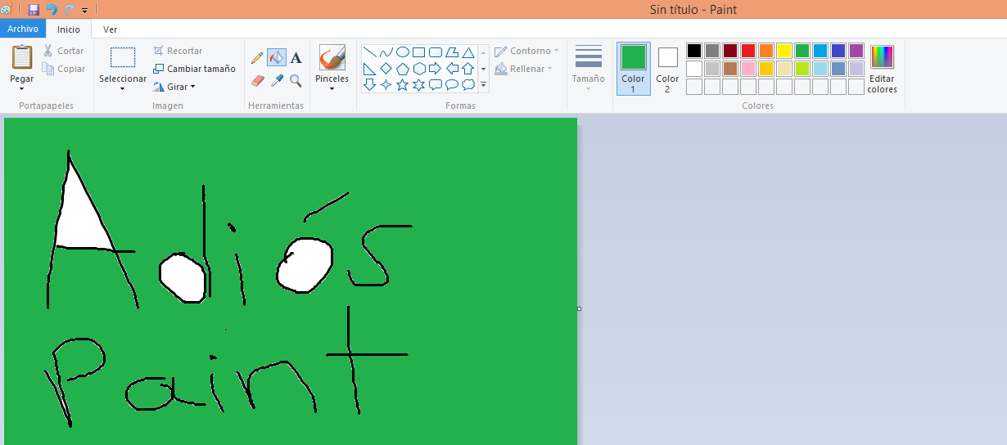Screen dimensions: 1007x445
Task: Choose the Six-point star shape
Action: click(x=418, y=84)
